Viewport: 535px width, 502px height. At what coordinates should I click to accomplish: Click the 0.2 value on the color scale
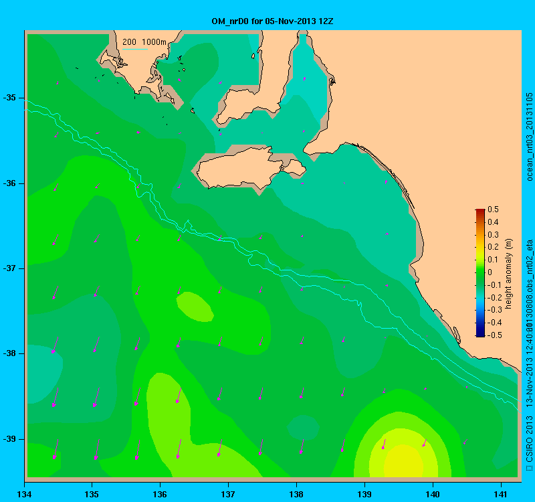pyautogui.click(x=493, y=247)
